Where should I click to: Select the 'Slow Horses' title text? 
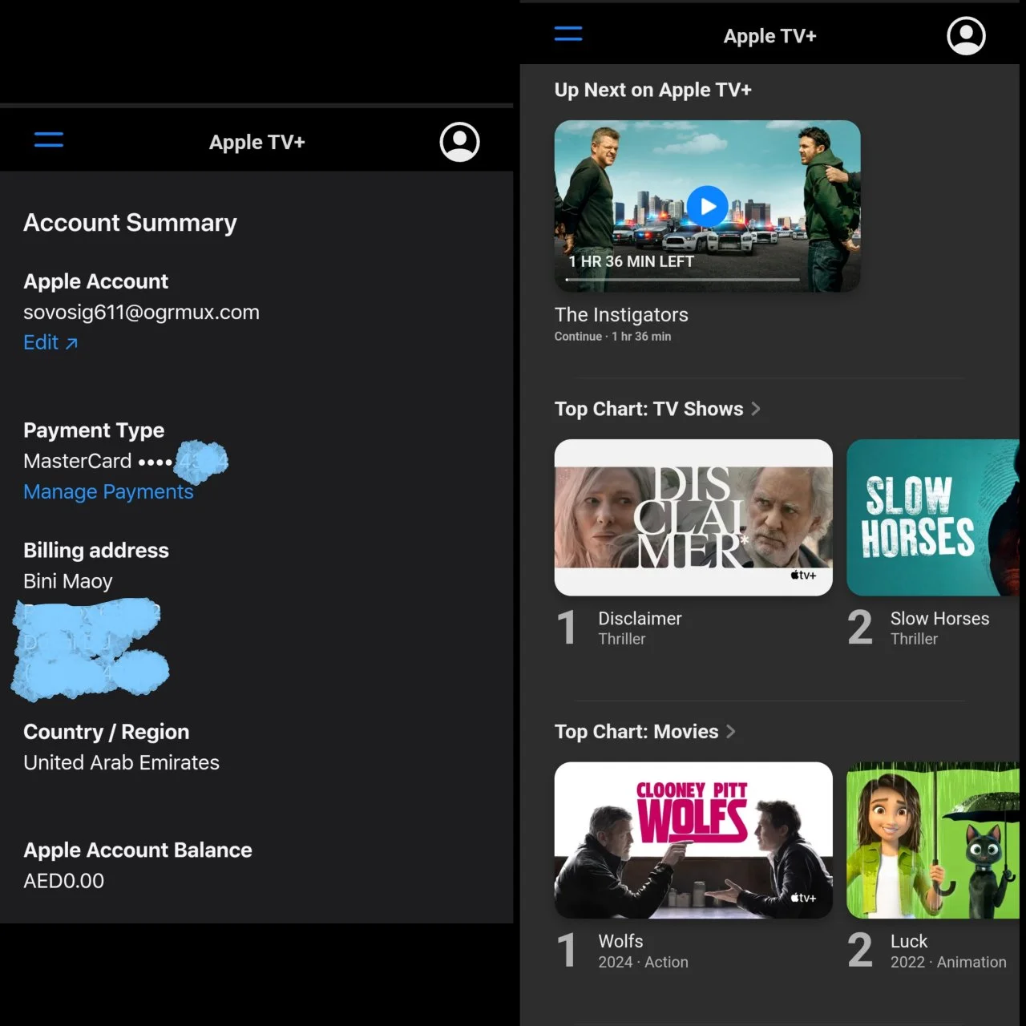(939, 618)
